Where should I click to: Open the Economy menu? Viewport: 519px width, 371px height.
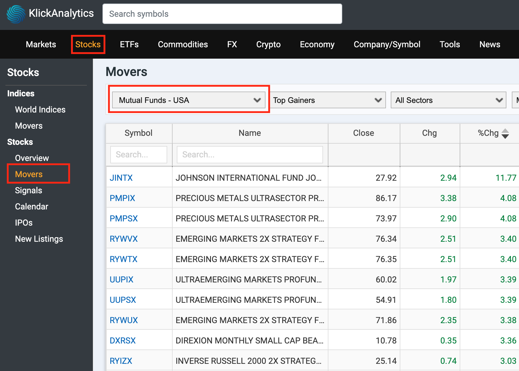(x=317, y=44)
